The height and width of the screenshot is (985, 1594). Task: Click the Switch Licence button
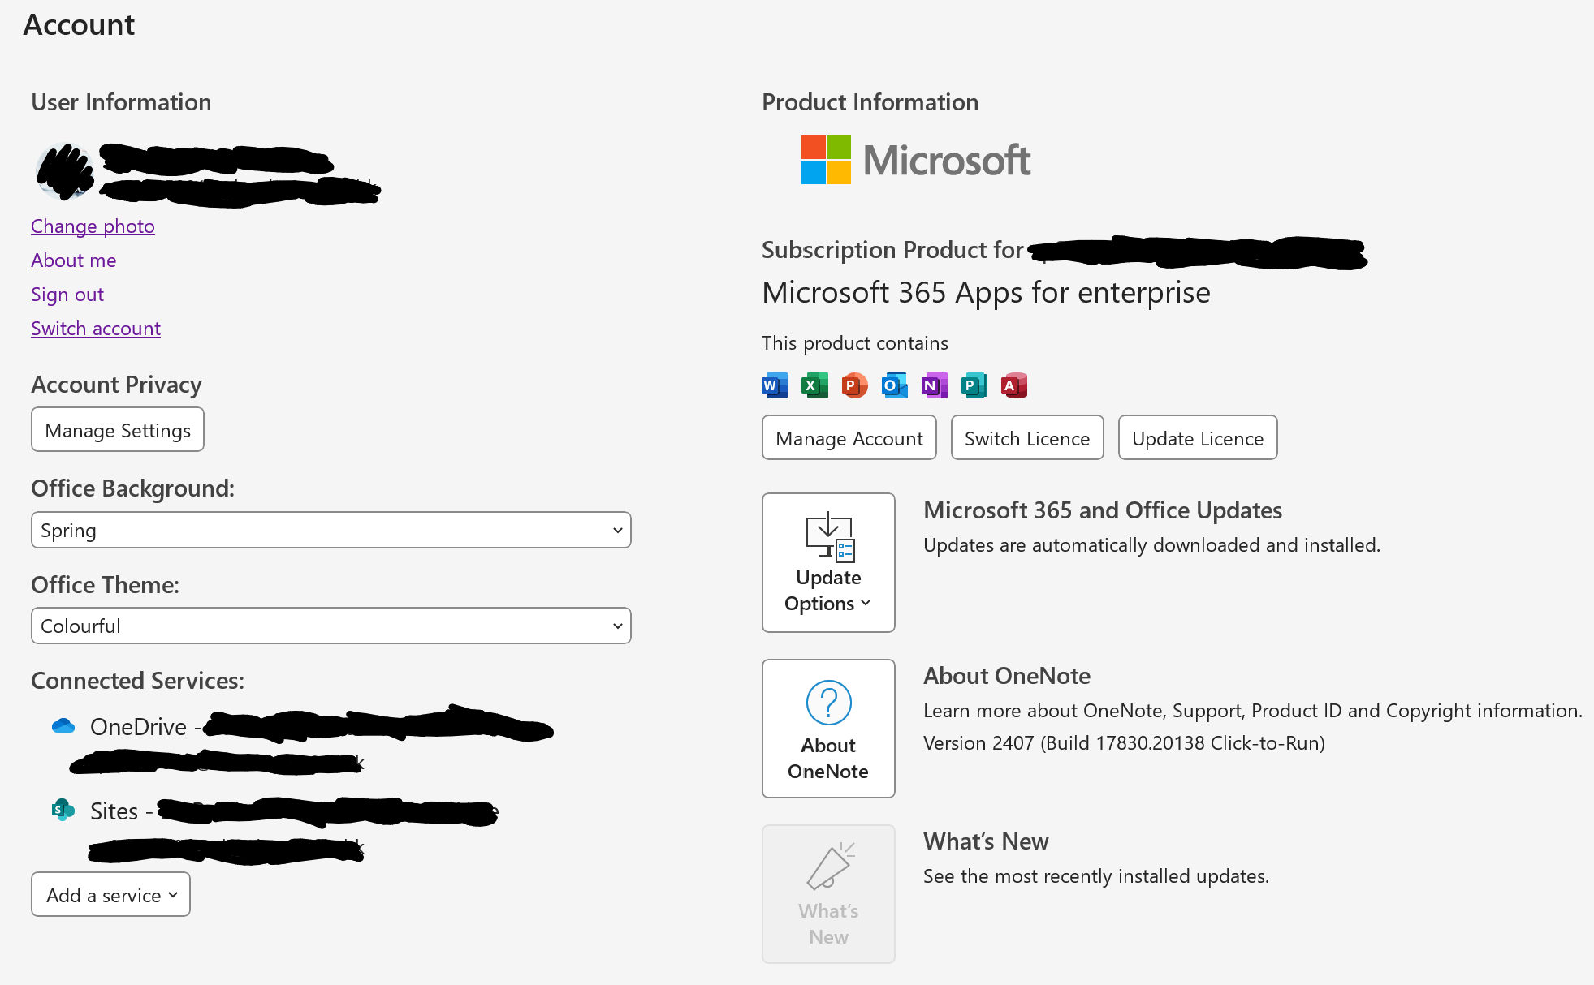(x=1026, y=437)
